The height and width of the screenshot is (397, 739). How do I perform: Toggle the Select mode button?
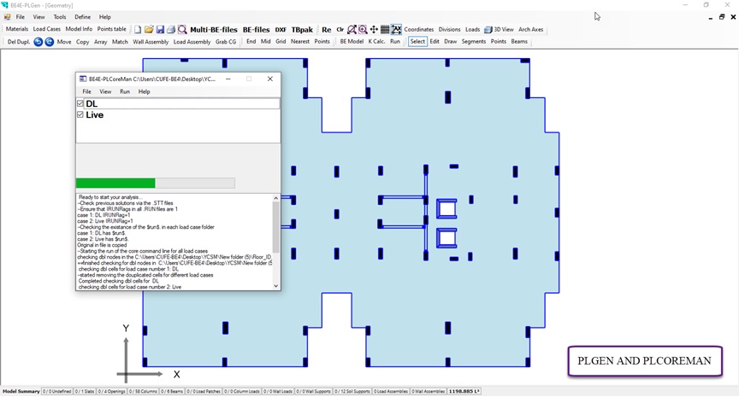[417, 42]
